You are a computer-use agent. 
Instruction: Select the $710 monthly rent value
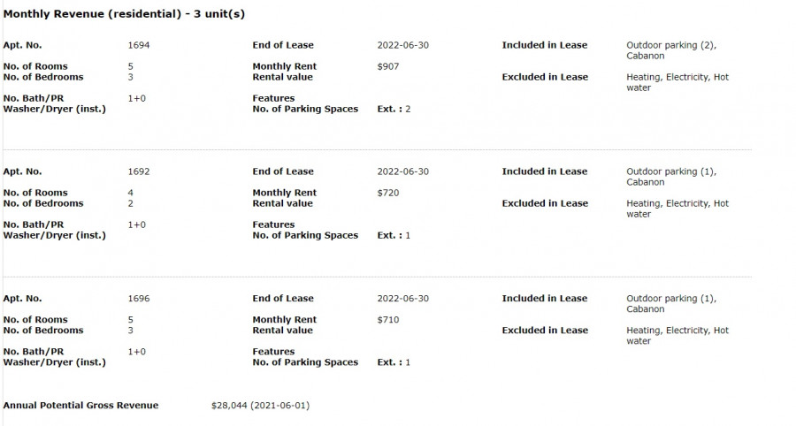388,320
